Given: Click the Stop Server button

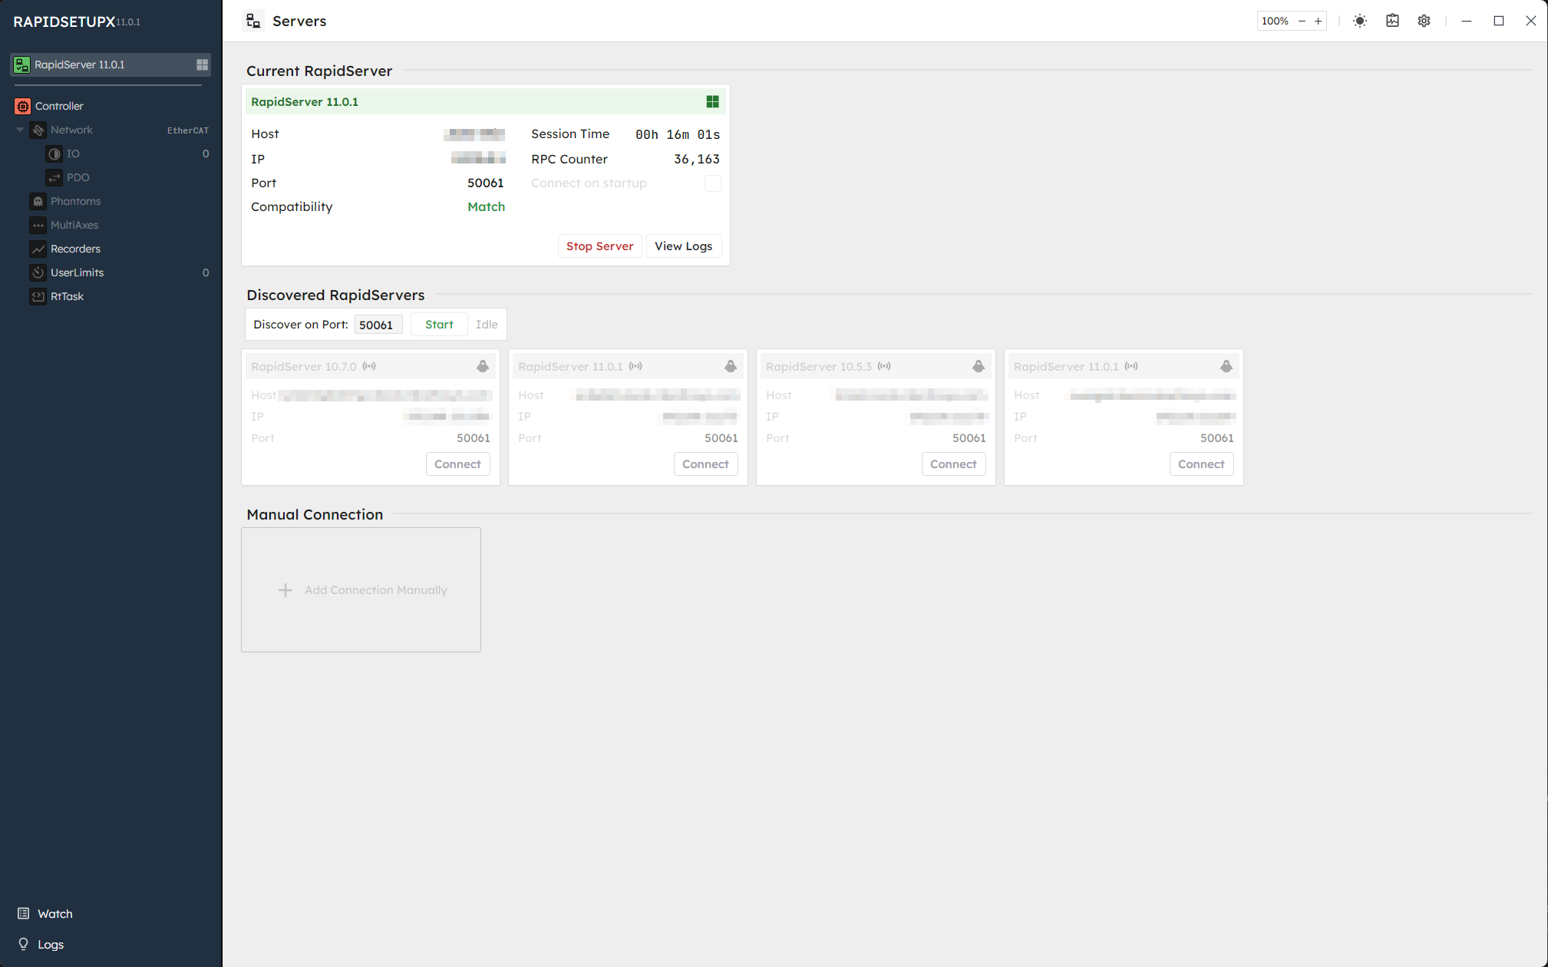Looking at the screenshot, I should pyautogui.click(x=599, y=246).
